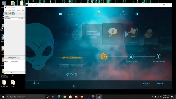
Task: Click the Destroy All Humans taskbar icon
Action: pos(99,97)
